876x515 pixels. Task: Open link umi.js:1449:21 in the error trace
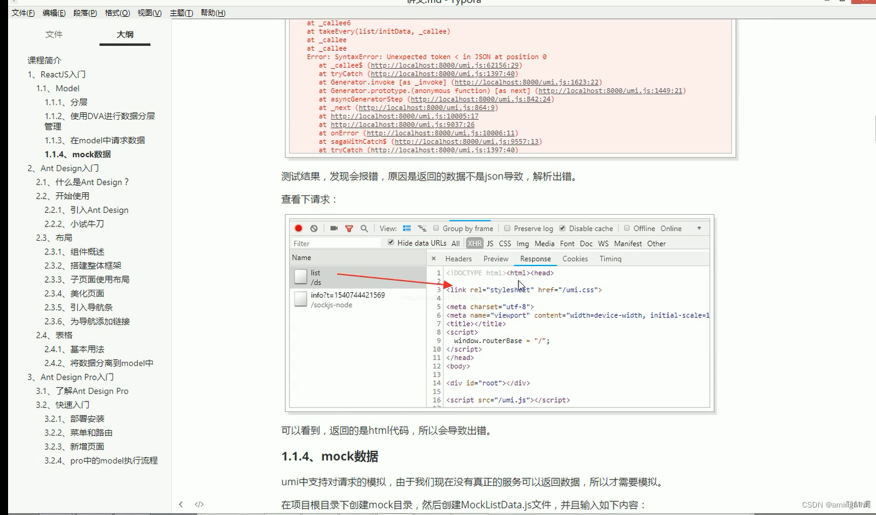pyautogui.click(x=610, y=91)
